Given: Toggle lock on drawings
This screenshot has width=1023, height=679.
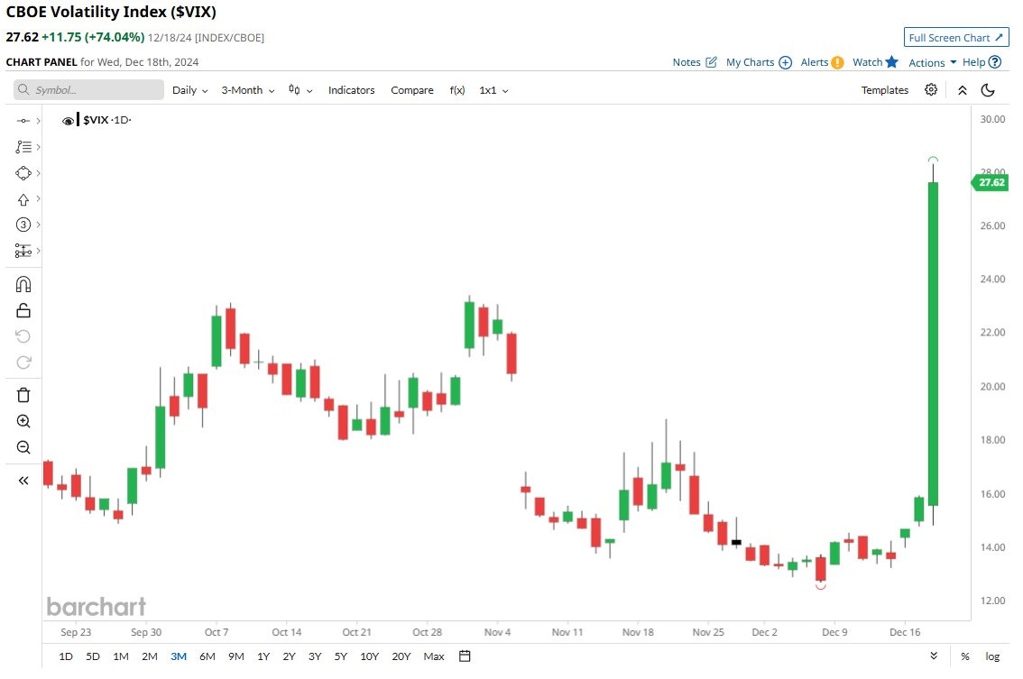Looking at the screenshot, I should point(23,310).
